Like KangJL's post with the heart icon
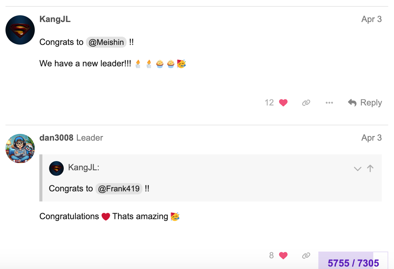 283,103
